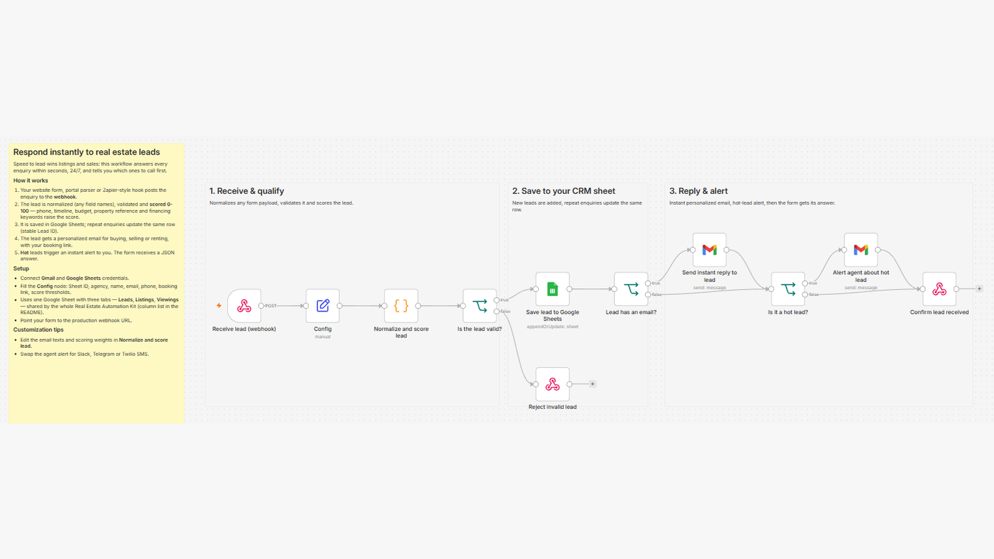The height and width of the screenshot is (559, 994).
Task: Click the 'Normalize and score lead' node label
Action: point(401,332)
